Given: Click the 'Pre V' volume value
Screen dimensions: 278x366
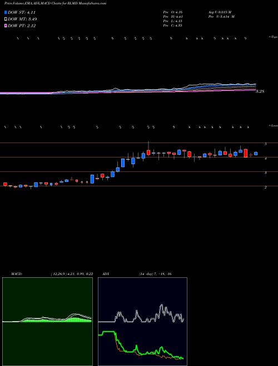Looking at the screenshot, I should (x=221, y=17).
